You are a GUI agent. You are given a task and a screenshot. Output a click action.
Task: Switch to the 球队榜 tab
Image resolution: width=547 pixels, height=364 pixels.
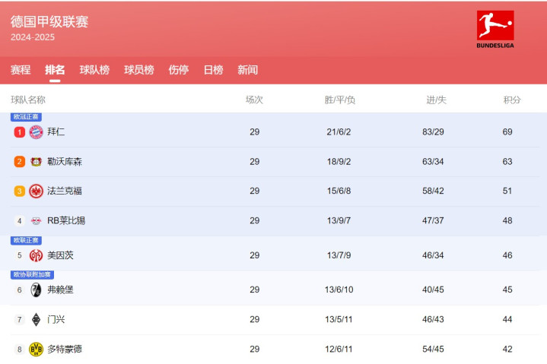tap(94, 70)
